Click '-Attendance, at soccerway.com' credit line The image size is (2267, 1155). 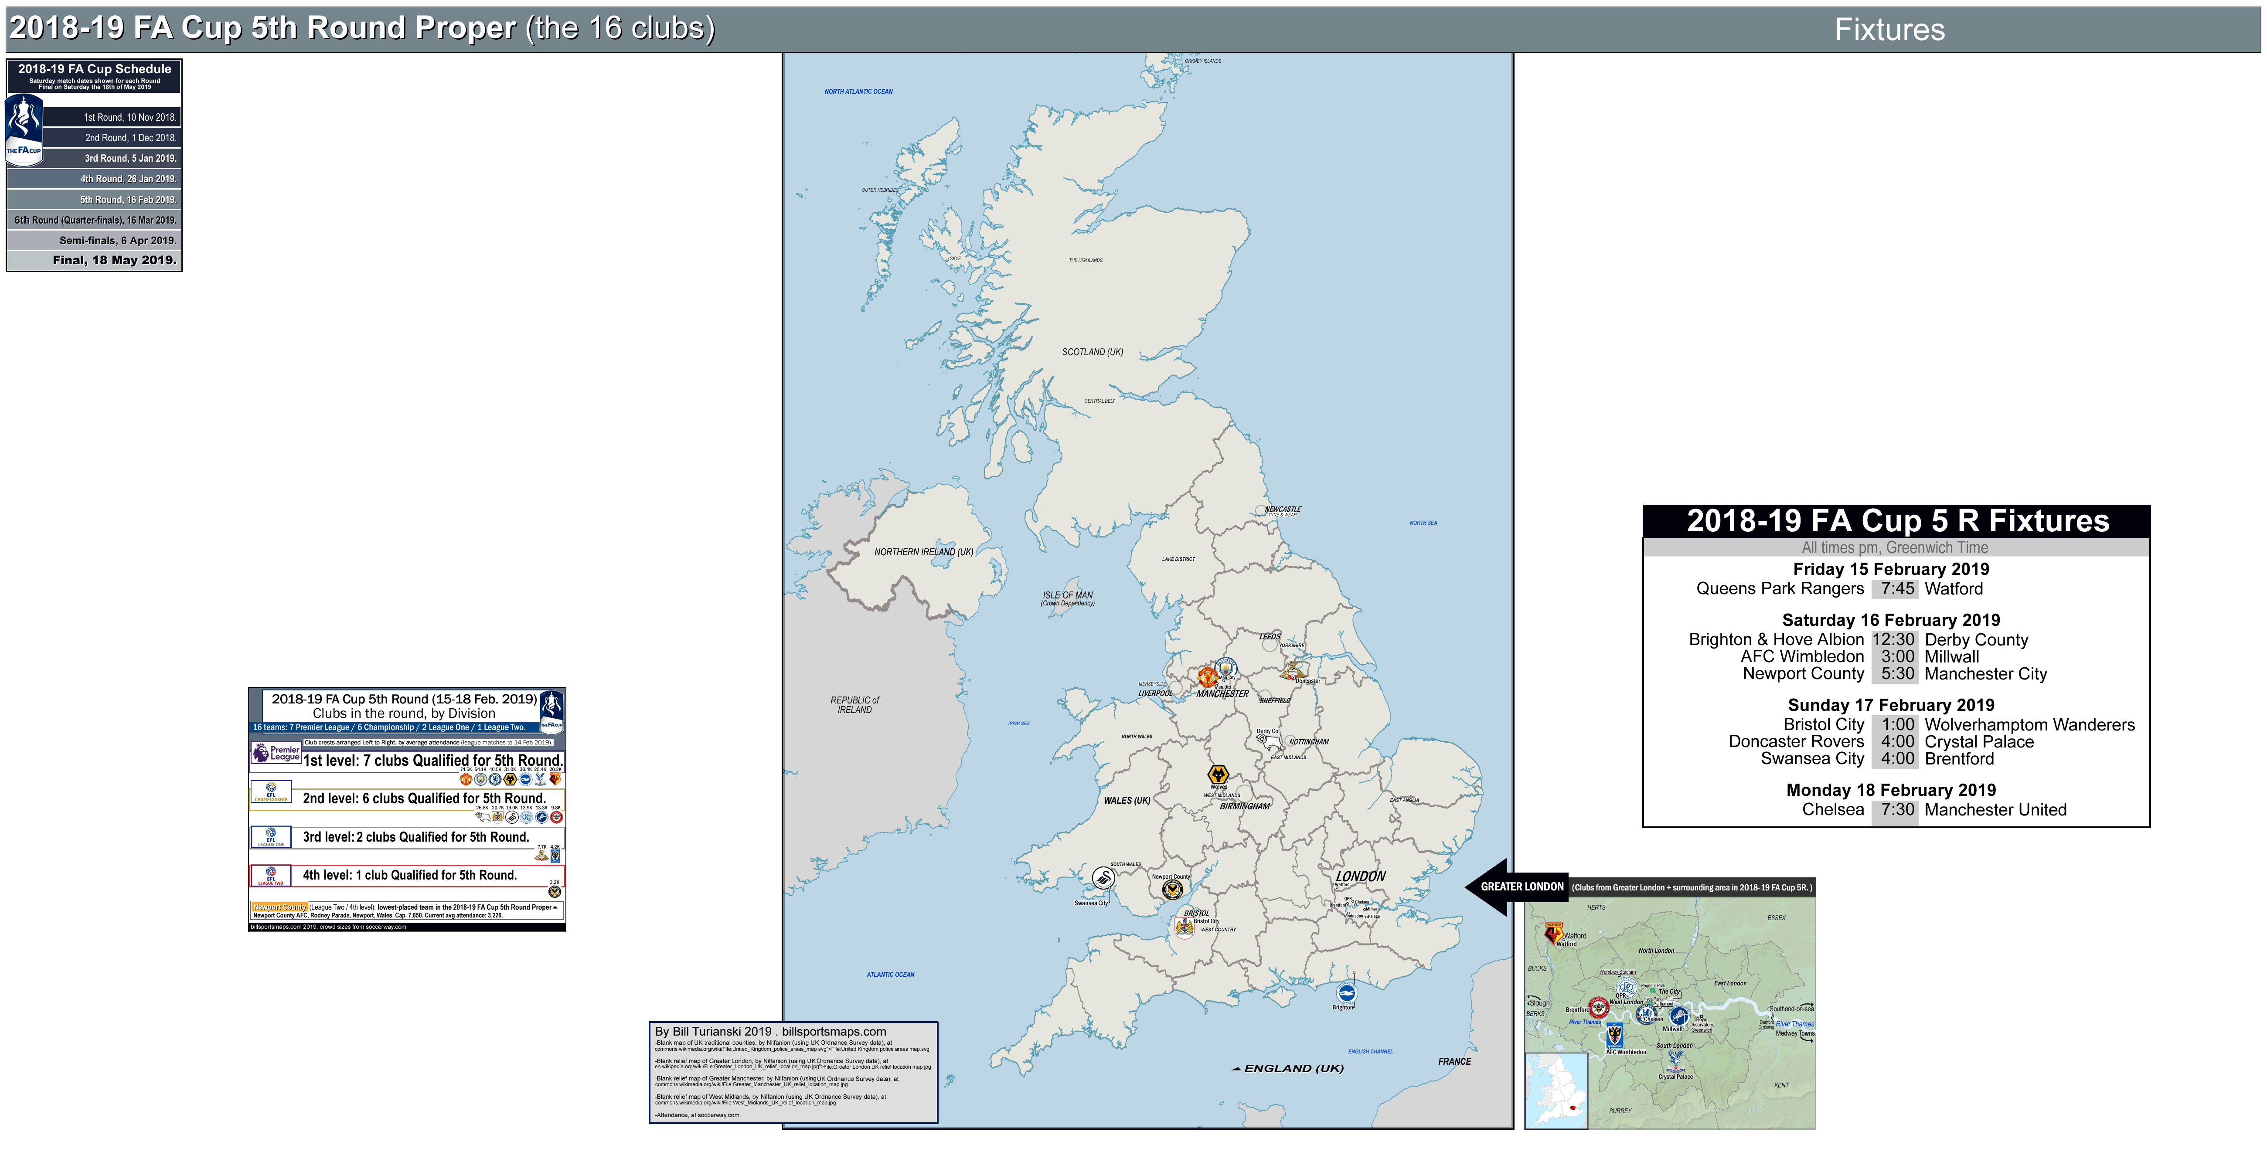click(x=697, y=1115)
